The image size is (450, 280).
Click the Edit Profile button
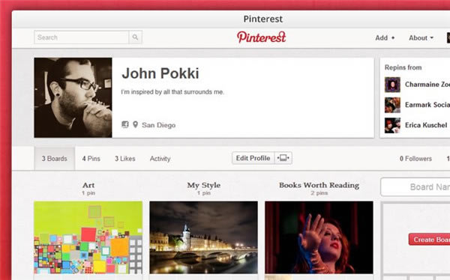point(253,158)
